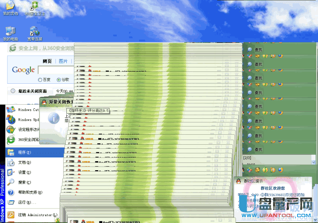Screen dimensions: 318x223
Task: Click the QQ penguin icon in 群社区提示 popup
Action: pyautogui.click(x=238, y=181)
